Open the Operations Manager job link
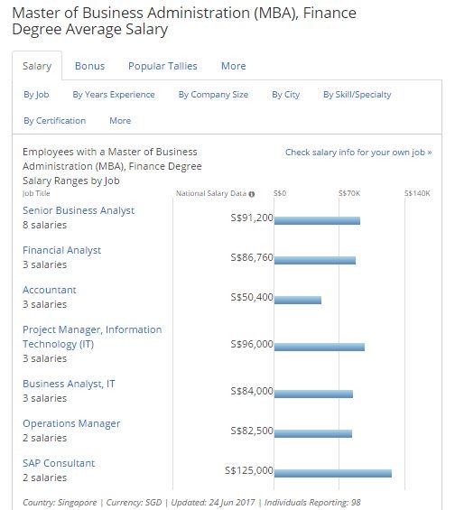The height and width of the screenshot is (510, 455). [71, 423]
